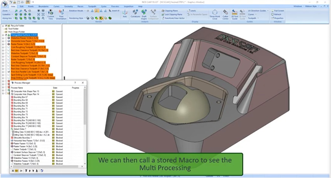Screen dimensions: 331x178
Task: Select the Cutter Centre tool
Action: pyautogui.click(x=225, y=14)
